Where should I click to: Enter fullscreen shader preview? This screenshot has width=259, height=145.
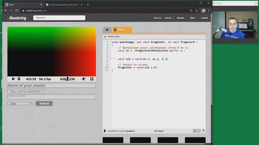[92, 79]
